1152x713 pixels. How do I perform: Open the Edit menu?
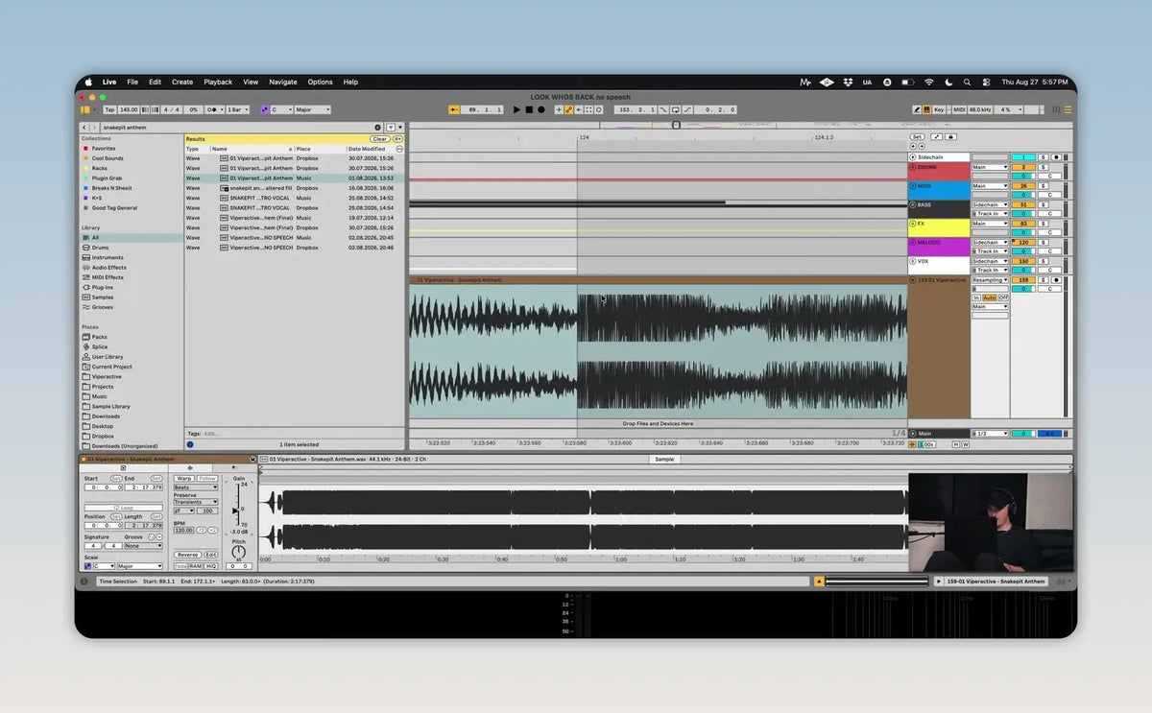pyautogui.click(x=155, y=83)
